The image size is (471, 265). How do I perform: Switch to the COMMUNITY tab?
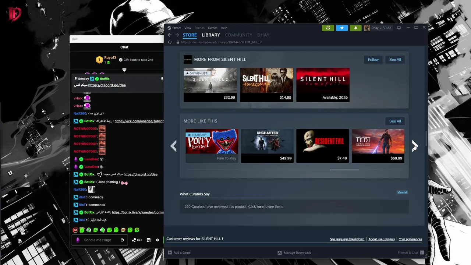coord(239,35)
